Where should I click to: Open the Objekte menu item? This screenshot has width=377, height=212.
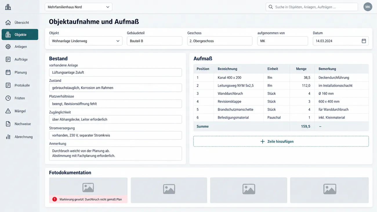(20, 34)
